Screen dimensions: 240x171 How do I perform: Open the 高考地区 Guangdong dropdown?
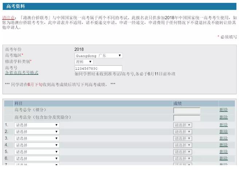[98, 56]
